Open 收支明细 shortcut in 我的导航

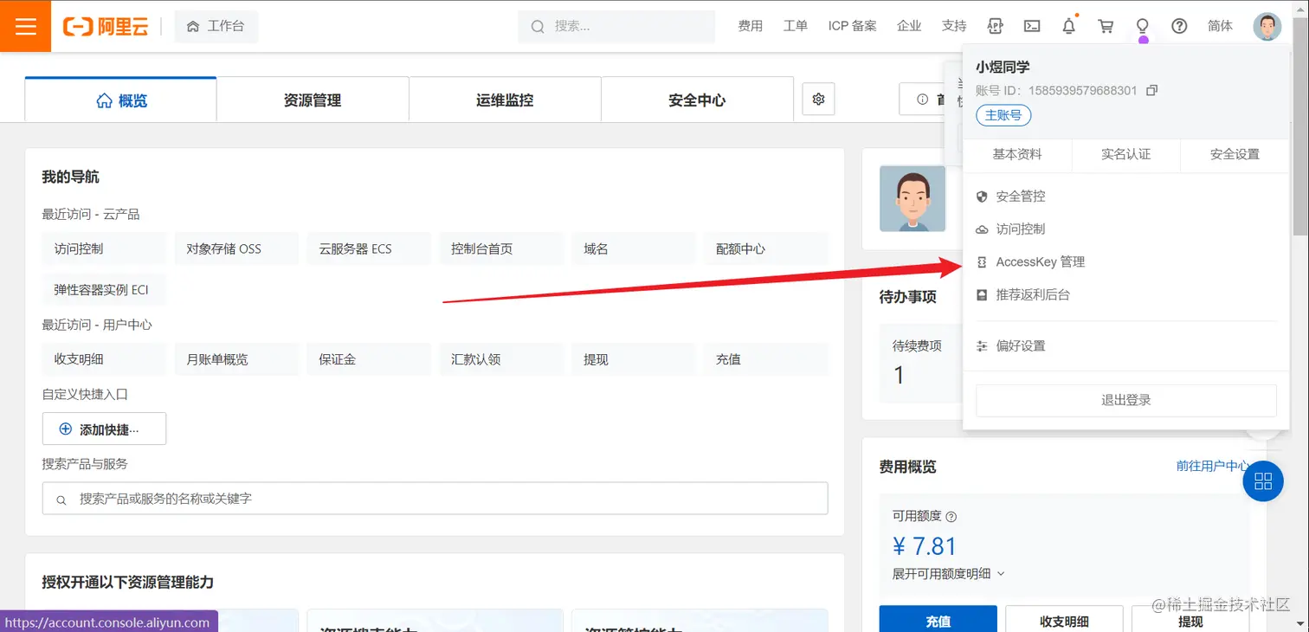click(104, 359)
